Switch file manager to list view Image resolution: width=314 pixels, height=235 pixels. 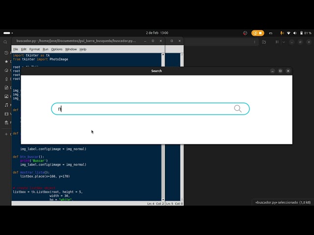point(277,42)
